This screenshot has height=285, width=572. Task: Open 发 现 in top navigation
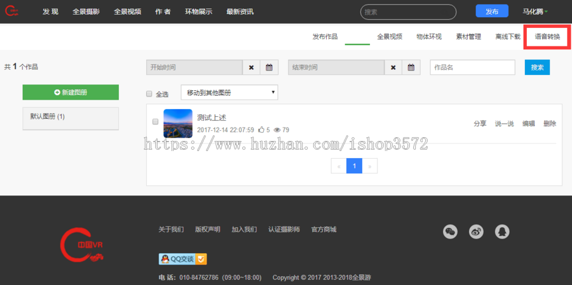(50, 11)
